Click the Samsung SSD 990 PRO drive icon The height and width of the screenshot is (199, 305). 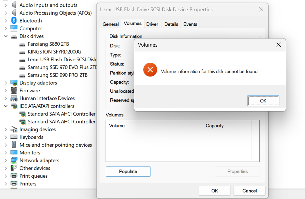[x=22, y=75]
